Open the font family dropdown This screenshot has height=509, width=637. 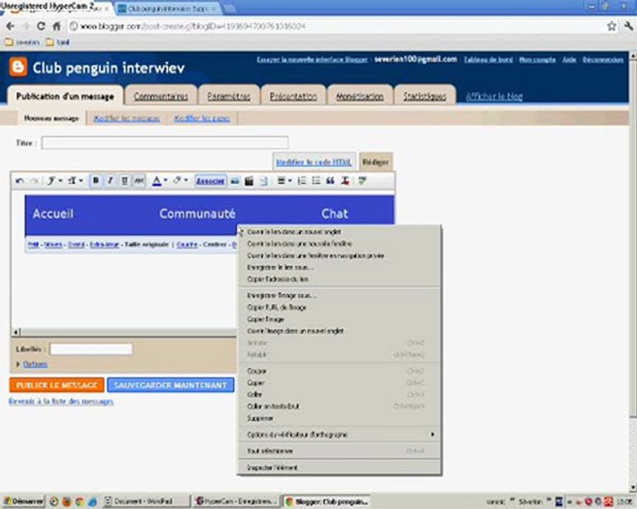54,181
